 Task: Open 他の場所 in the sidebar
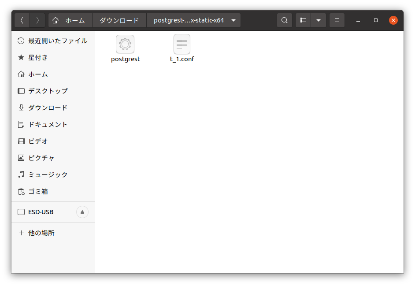click(53, 233)
